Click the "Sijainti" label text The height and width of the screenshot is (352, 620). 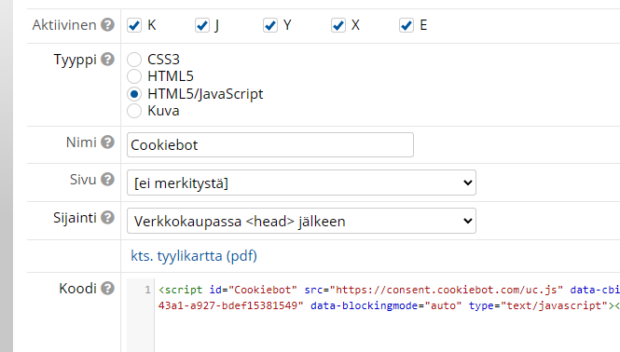point(75,218)
